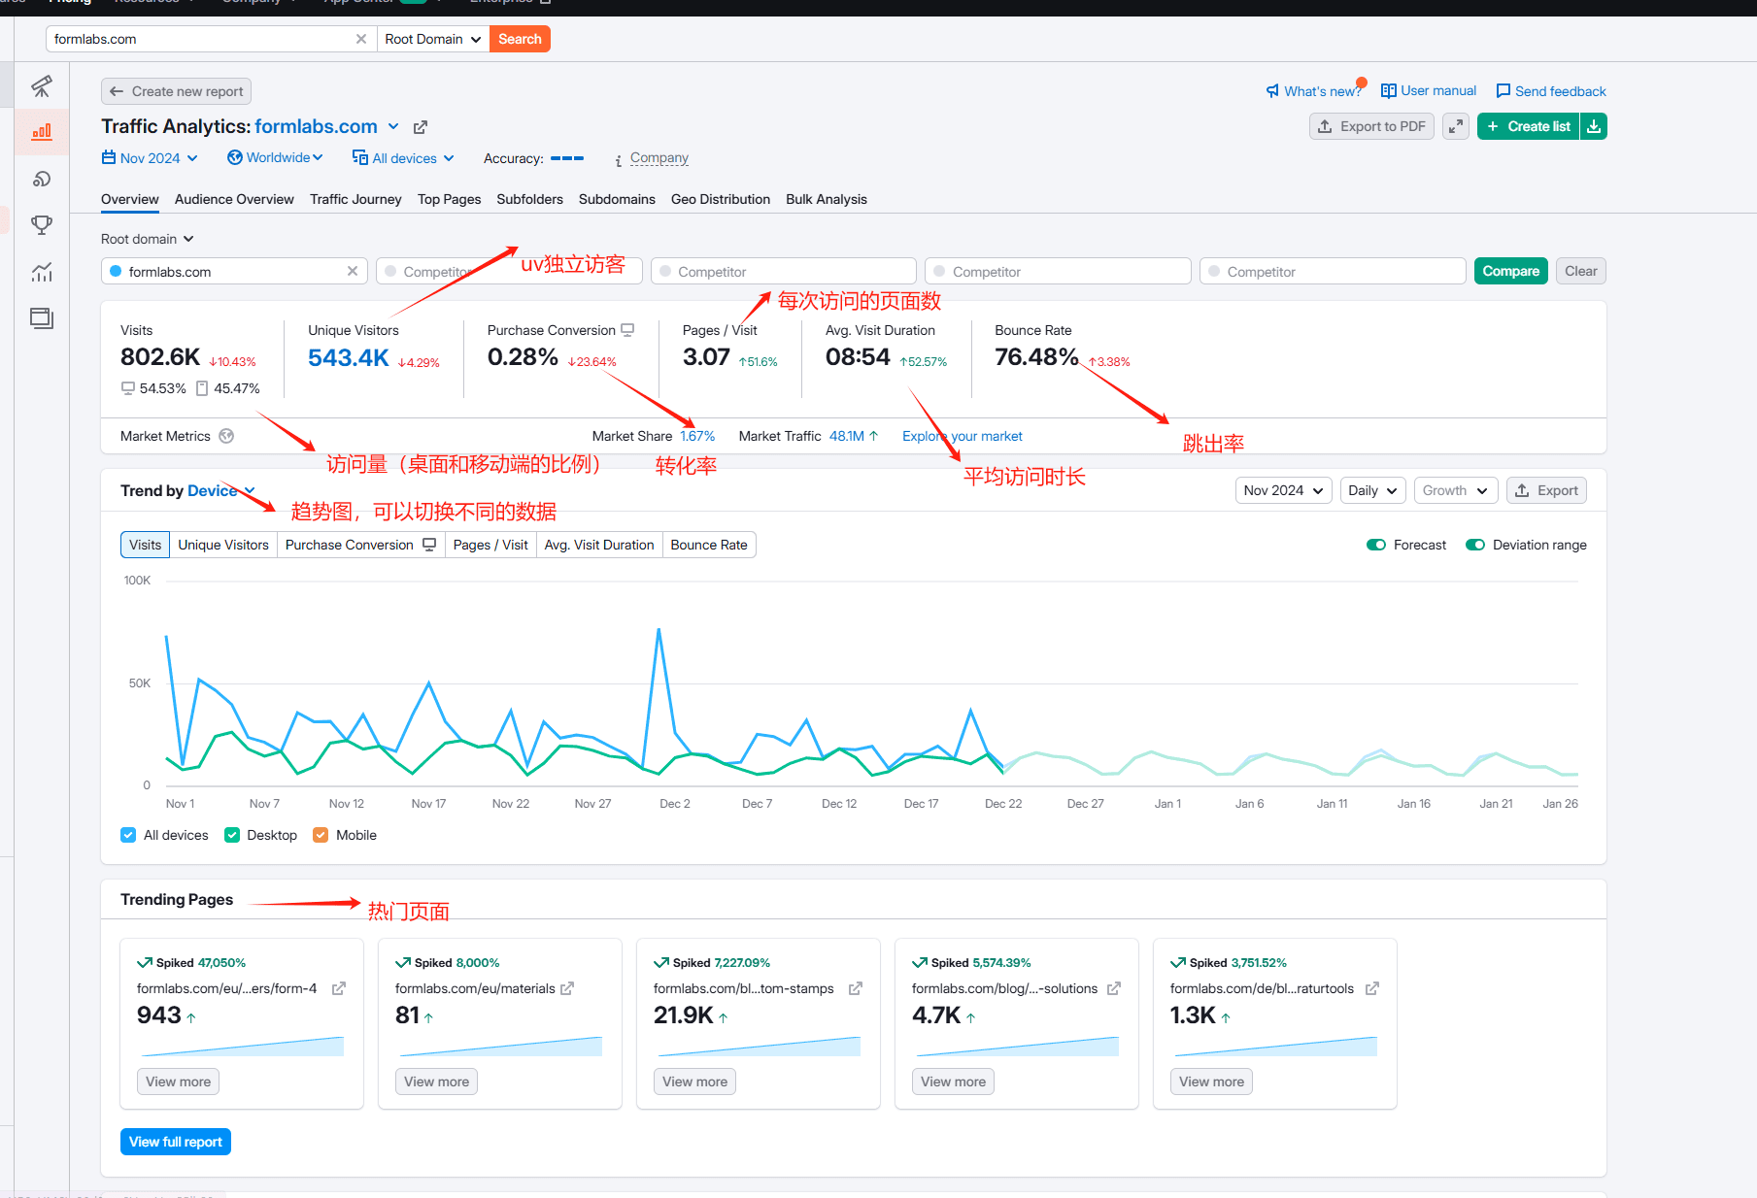This screenshot has height=1198, width=1757.
Task: Open external link for tom-stamps page
Action: [856, 988]
